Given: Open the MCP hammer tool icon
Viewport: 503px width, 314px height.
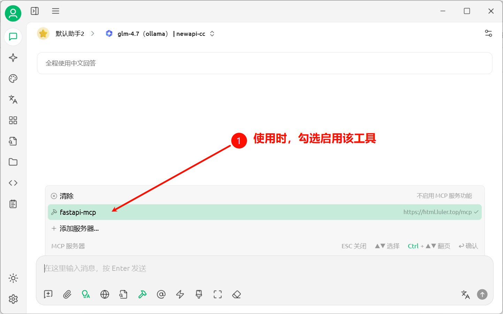Looking at the screenshot, I should click(x=142, y=295).
